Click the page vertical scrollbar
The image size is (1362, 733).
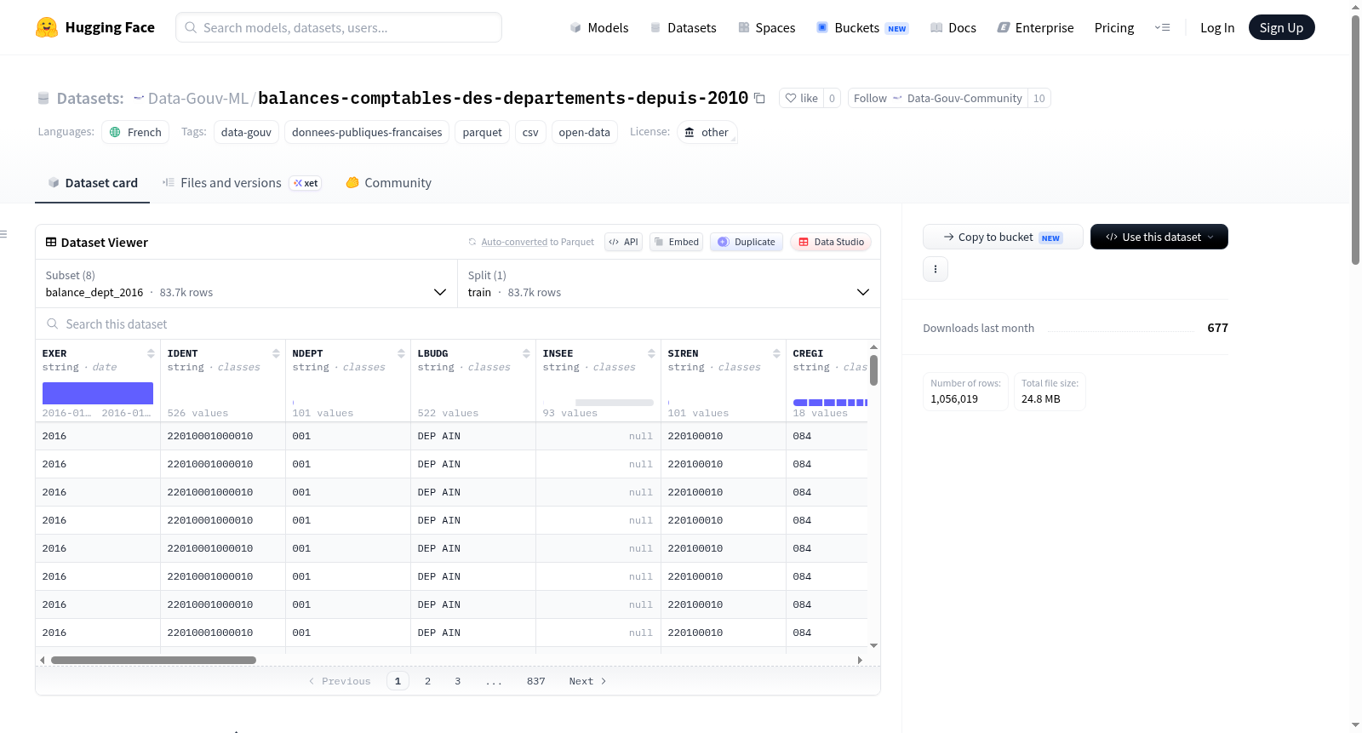pos(1355,140)
